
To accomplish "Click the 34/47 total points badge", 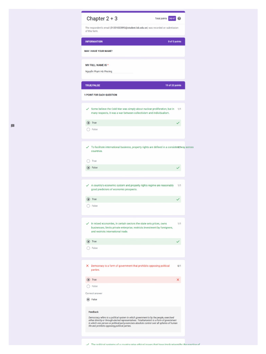I will click(x=172, y=19).
